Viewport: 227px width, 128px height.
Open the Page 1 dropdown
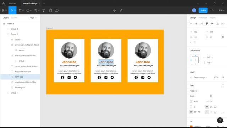click(33, 18)
